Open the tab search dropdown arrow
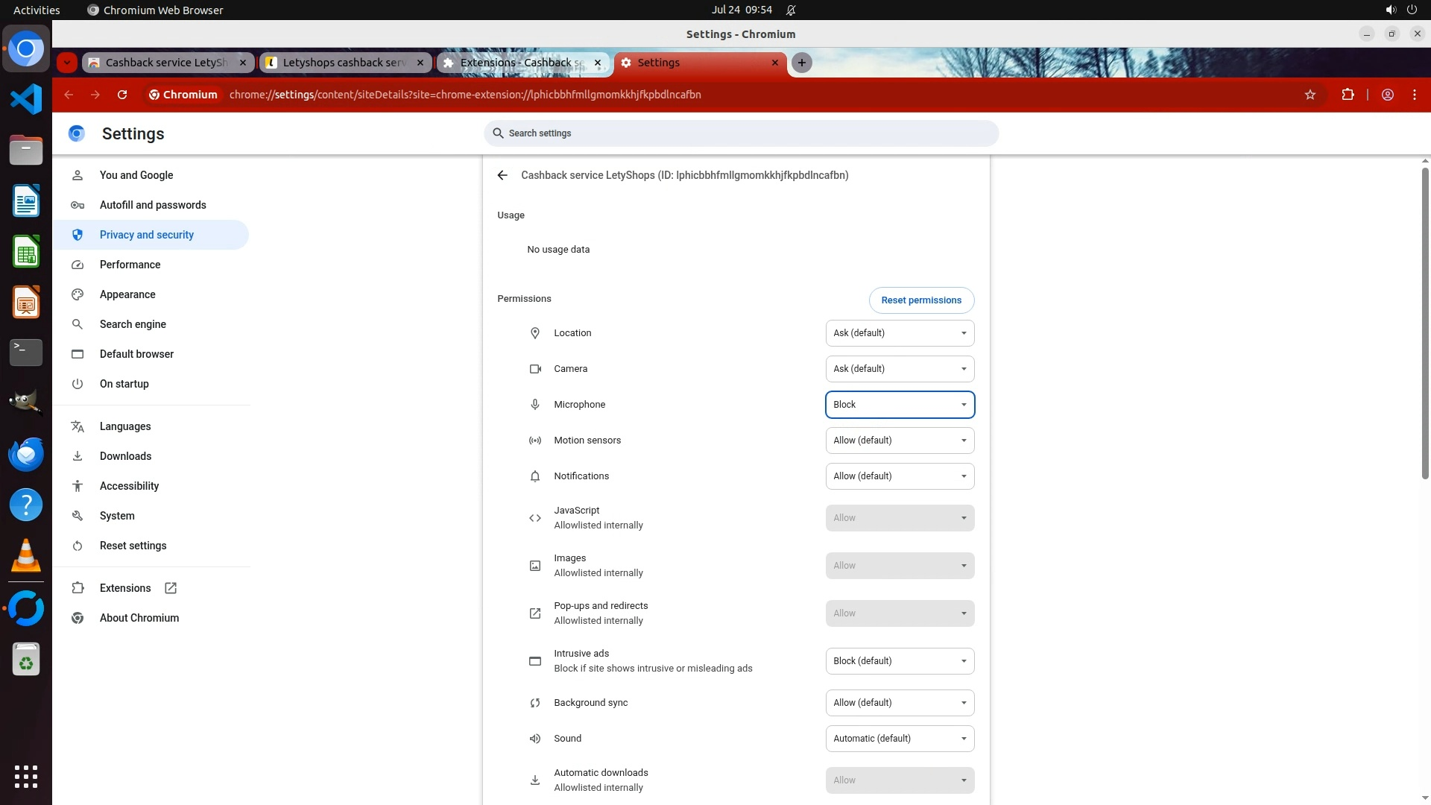 pos(67,63)
